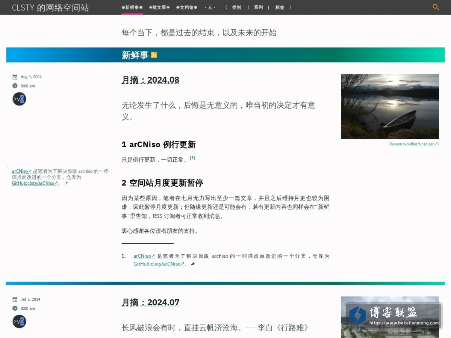Jump back via sidenote return arrow
The width and height of the screenshot is (451, 338).
tap(66, 183)
